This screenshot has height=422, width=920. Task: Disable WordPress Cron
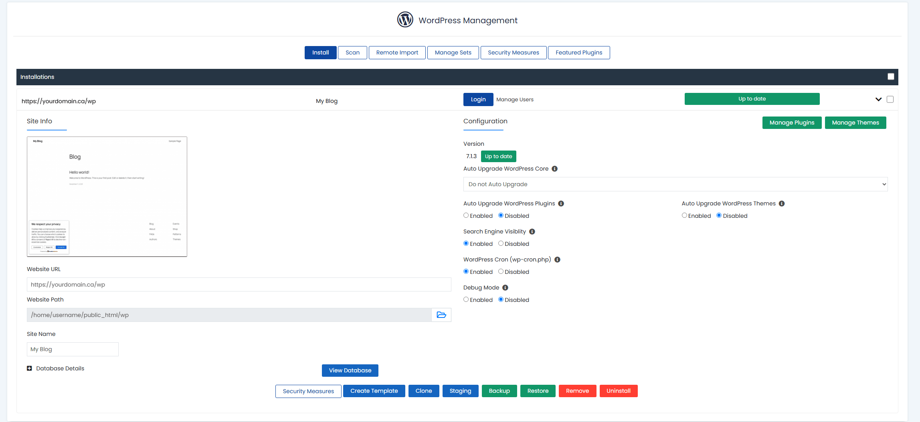point(501,271)
